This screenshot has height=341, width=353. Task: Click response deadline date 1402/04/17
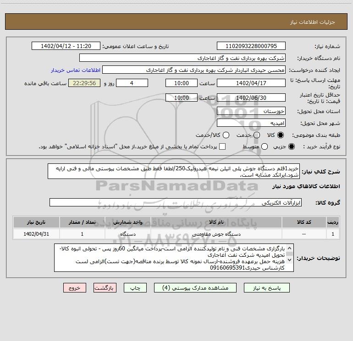251,83
